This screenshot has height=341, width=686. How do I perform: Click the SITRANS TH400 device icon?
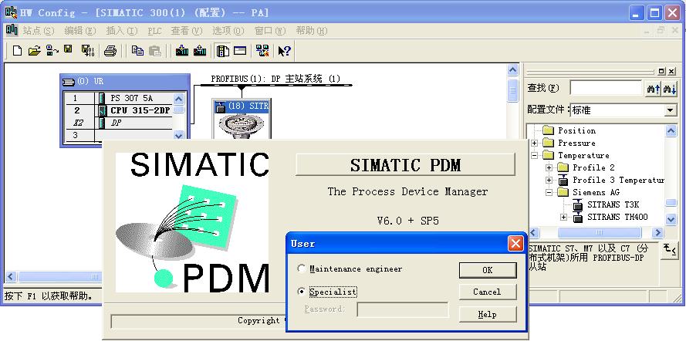(x=577, y=217)
